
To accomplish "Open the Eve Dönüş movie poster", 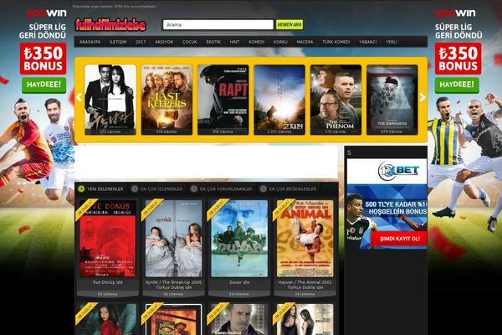I will point(108,238).
